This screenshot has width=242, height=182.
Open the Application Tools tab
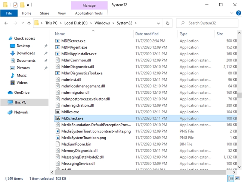89,13
